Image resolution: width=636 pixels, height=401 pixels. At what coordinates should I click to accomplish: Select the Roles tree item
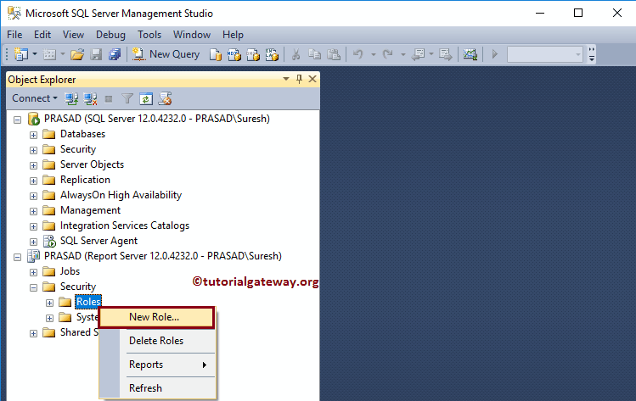pos(88,302)
